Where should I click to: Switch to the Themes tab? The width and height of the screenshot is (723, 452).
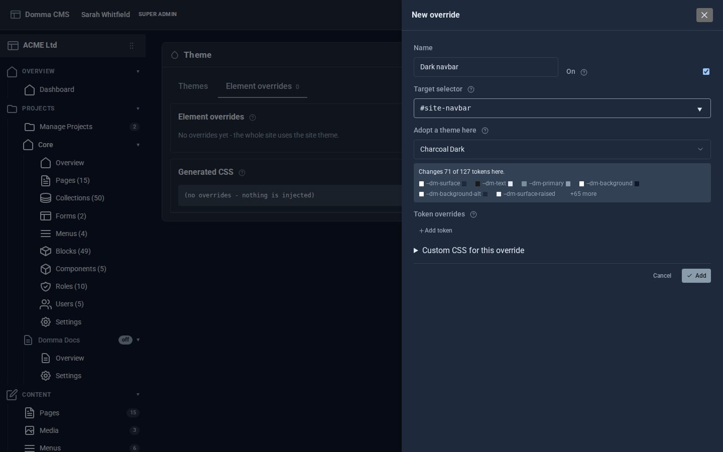[x=193, y=86]
